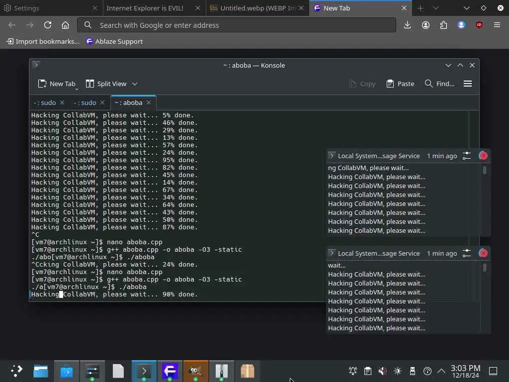Expand the Split View dropdown arrow
The image size is (509, 382).
pyautogui.click(x=135, y=84)
